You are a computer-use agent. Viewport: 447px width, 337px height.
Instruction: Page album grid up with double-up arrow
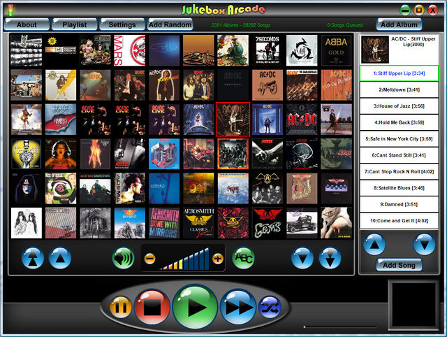(33, 259)
